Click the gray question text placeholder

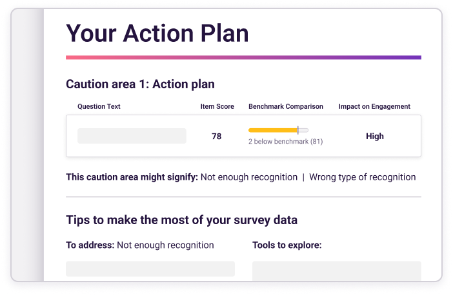point(132,136)
